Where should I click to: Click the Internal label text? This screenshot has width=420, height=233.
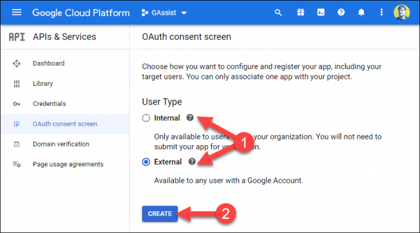(167, 118)
